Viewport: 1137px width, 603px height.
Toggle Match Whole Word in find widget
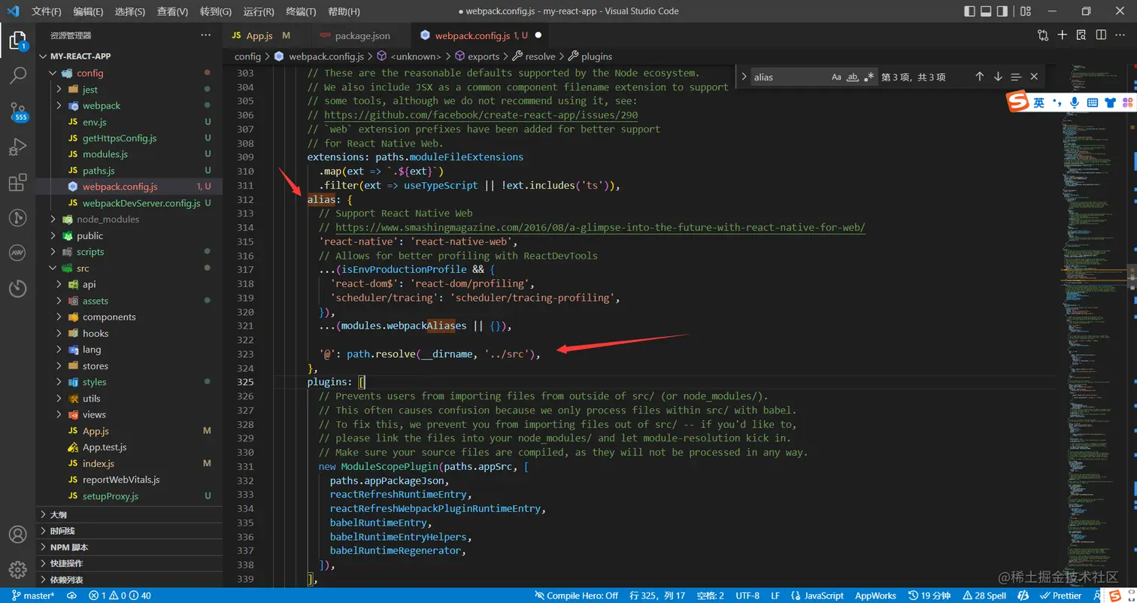(853, 77)
